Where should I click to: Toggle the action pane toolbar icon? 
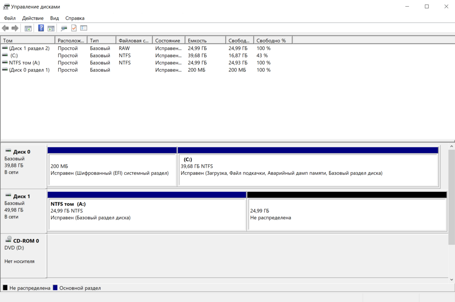(51, 28)
